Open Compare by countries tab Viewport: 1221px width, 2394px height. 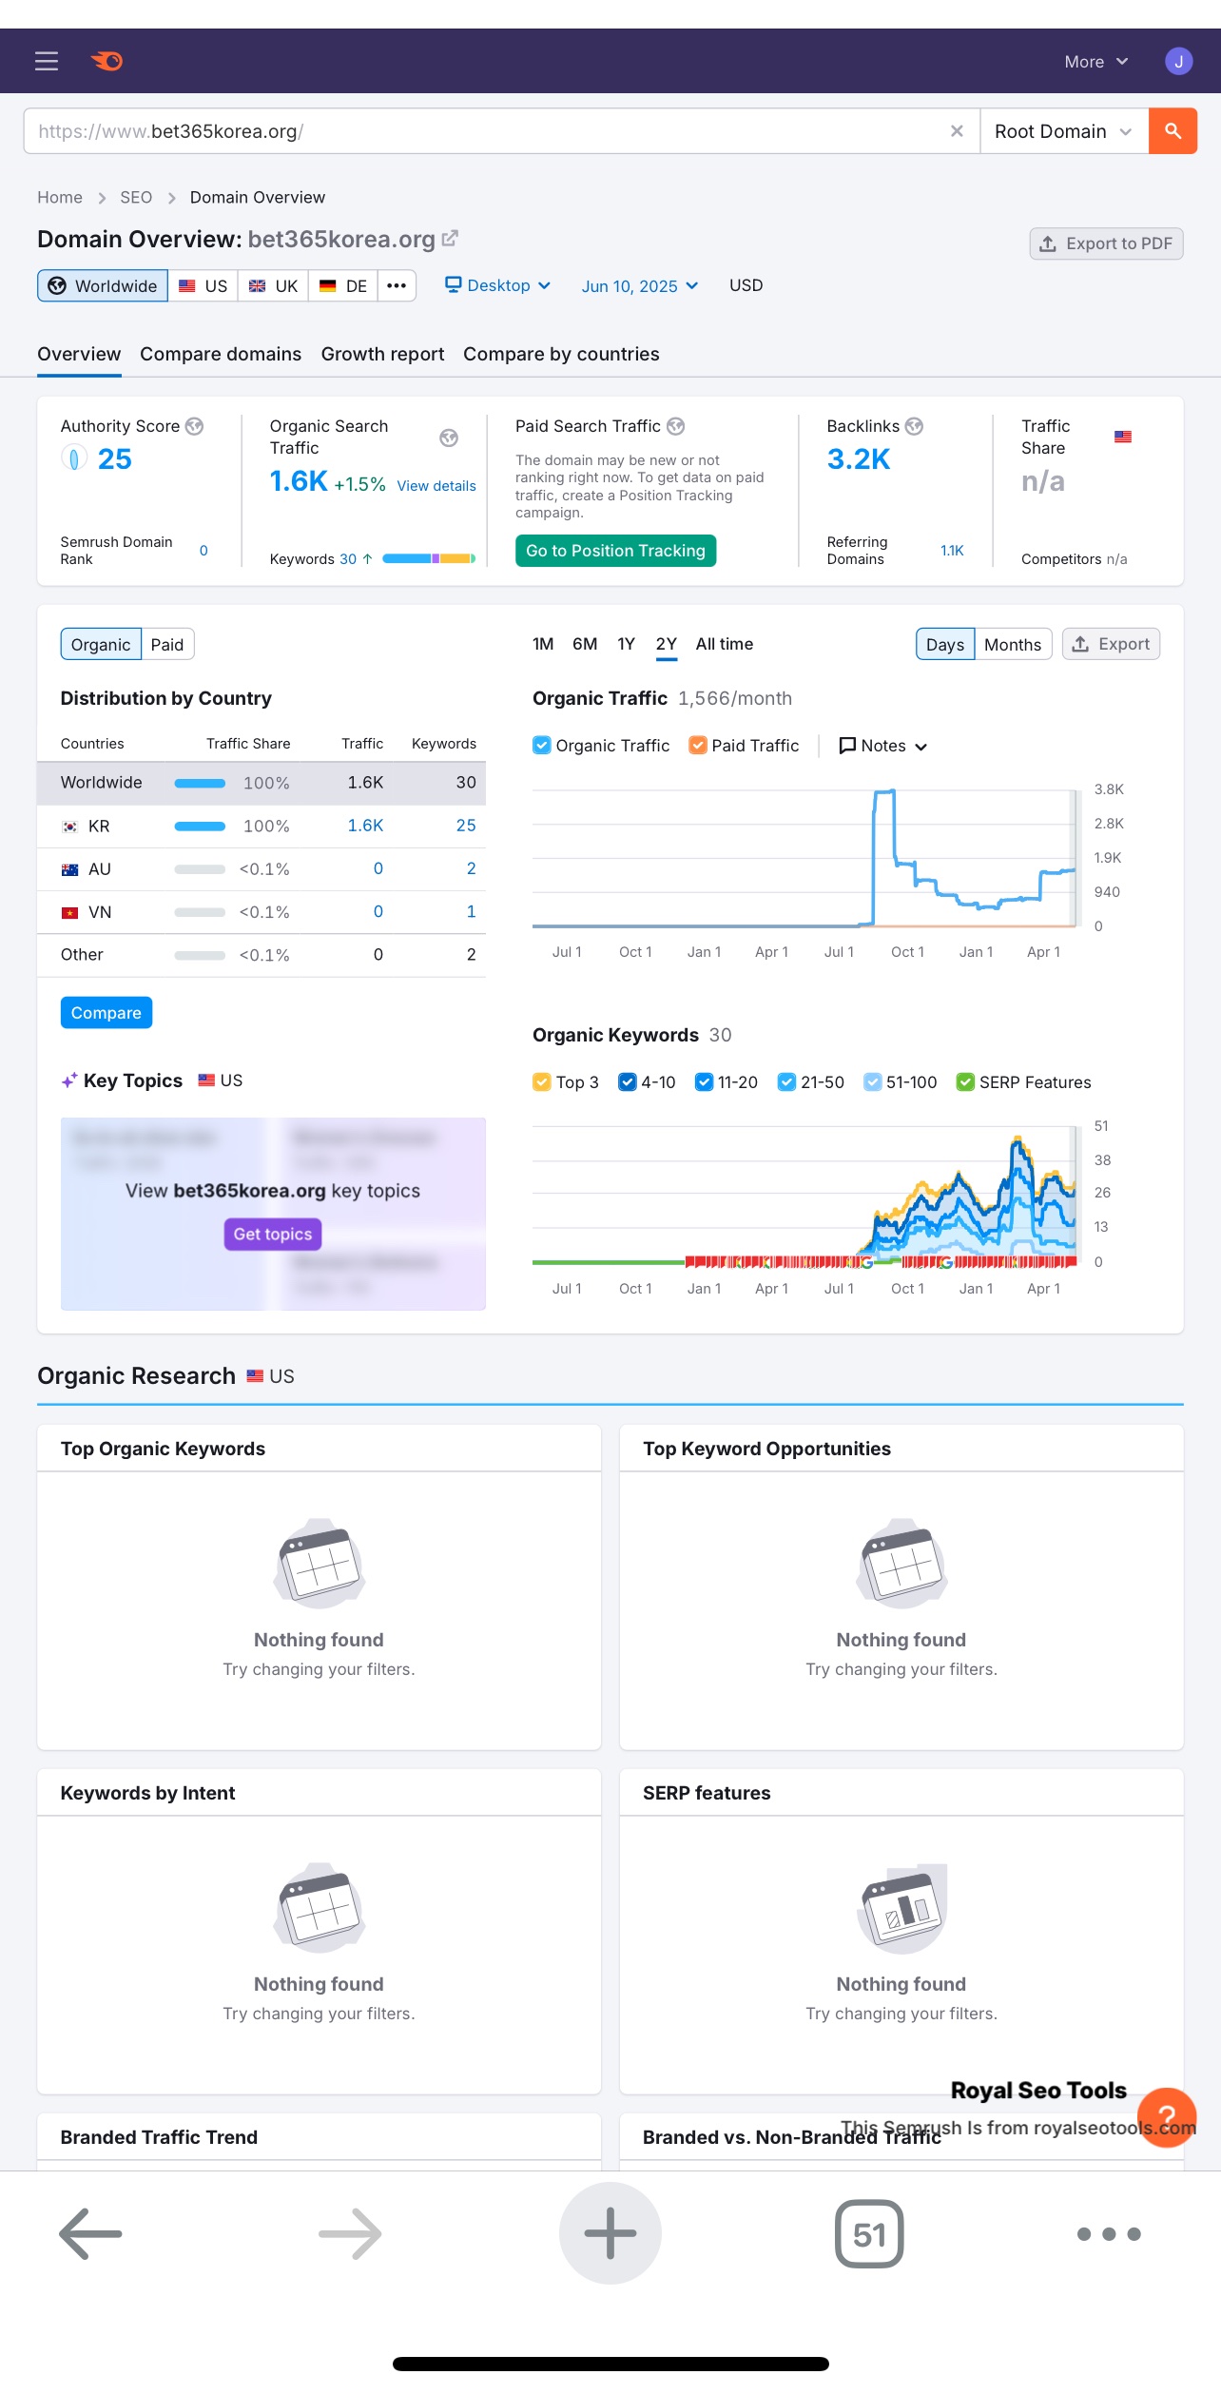[x=561, y=354]
